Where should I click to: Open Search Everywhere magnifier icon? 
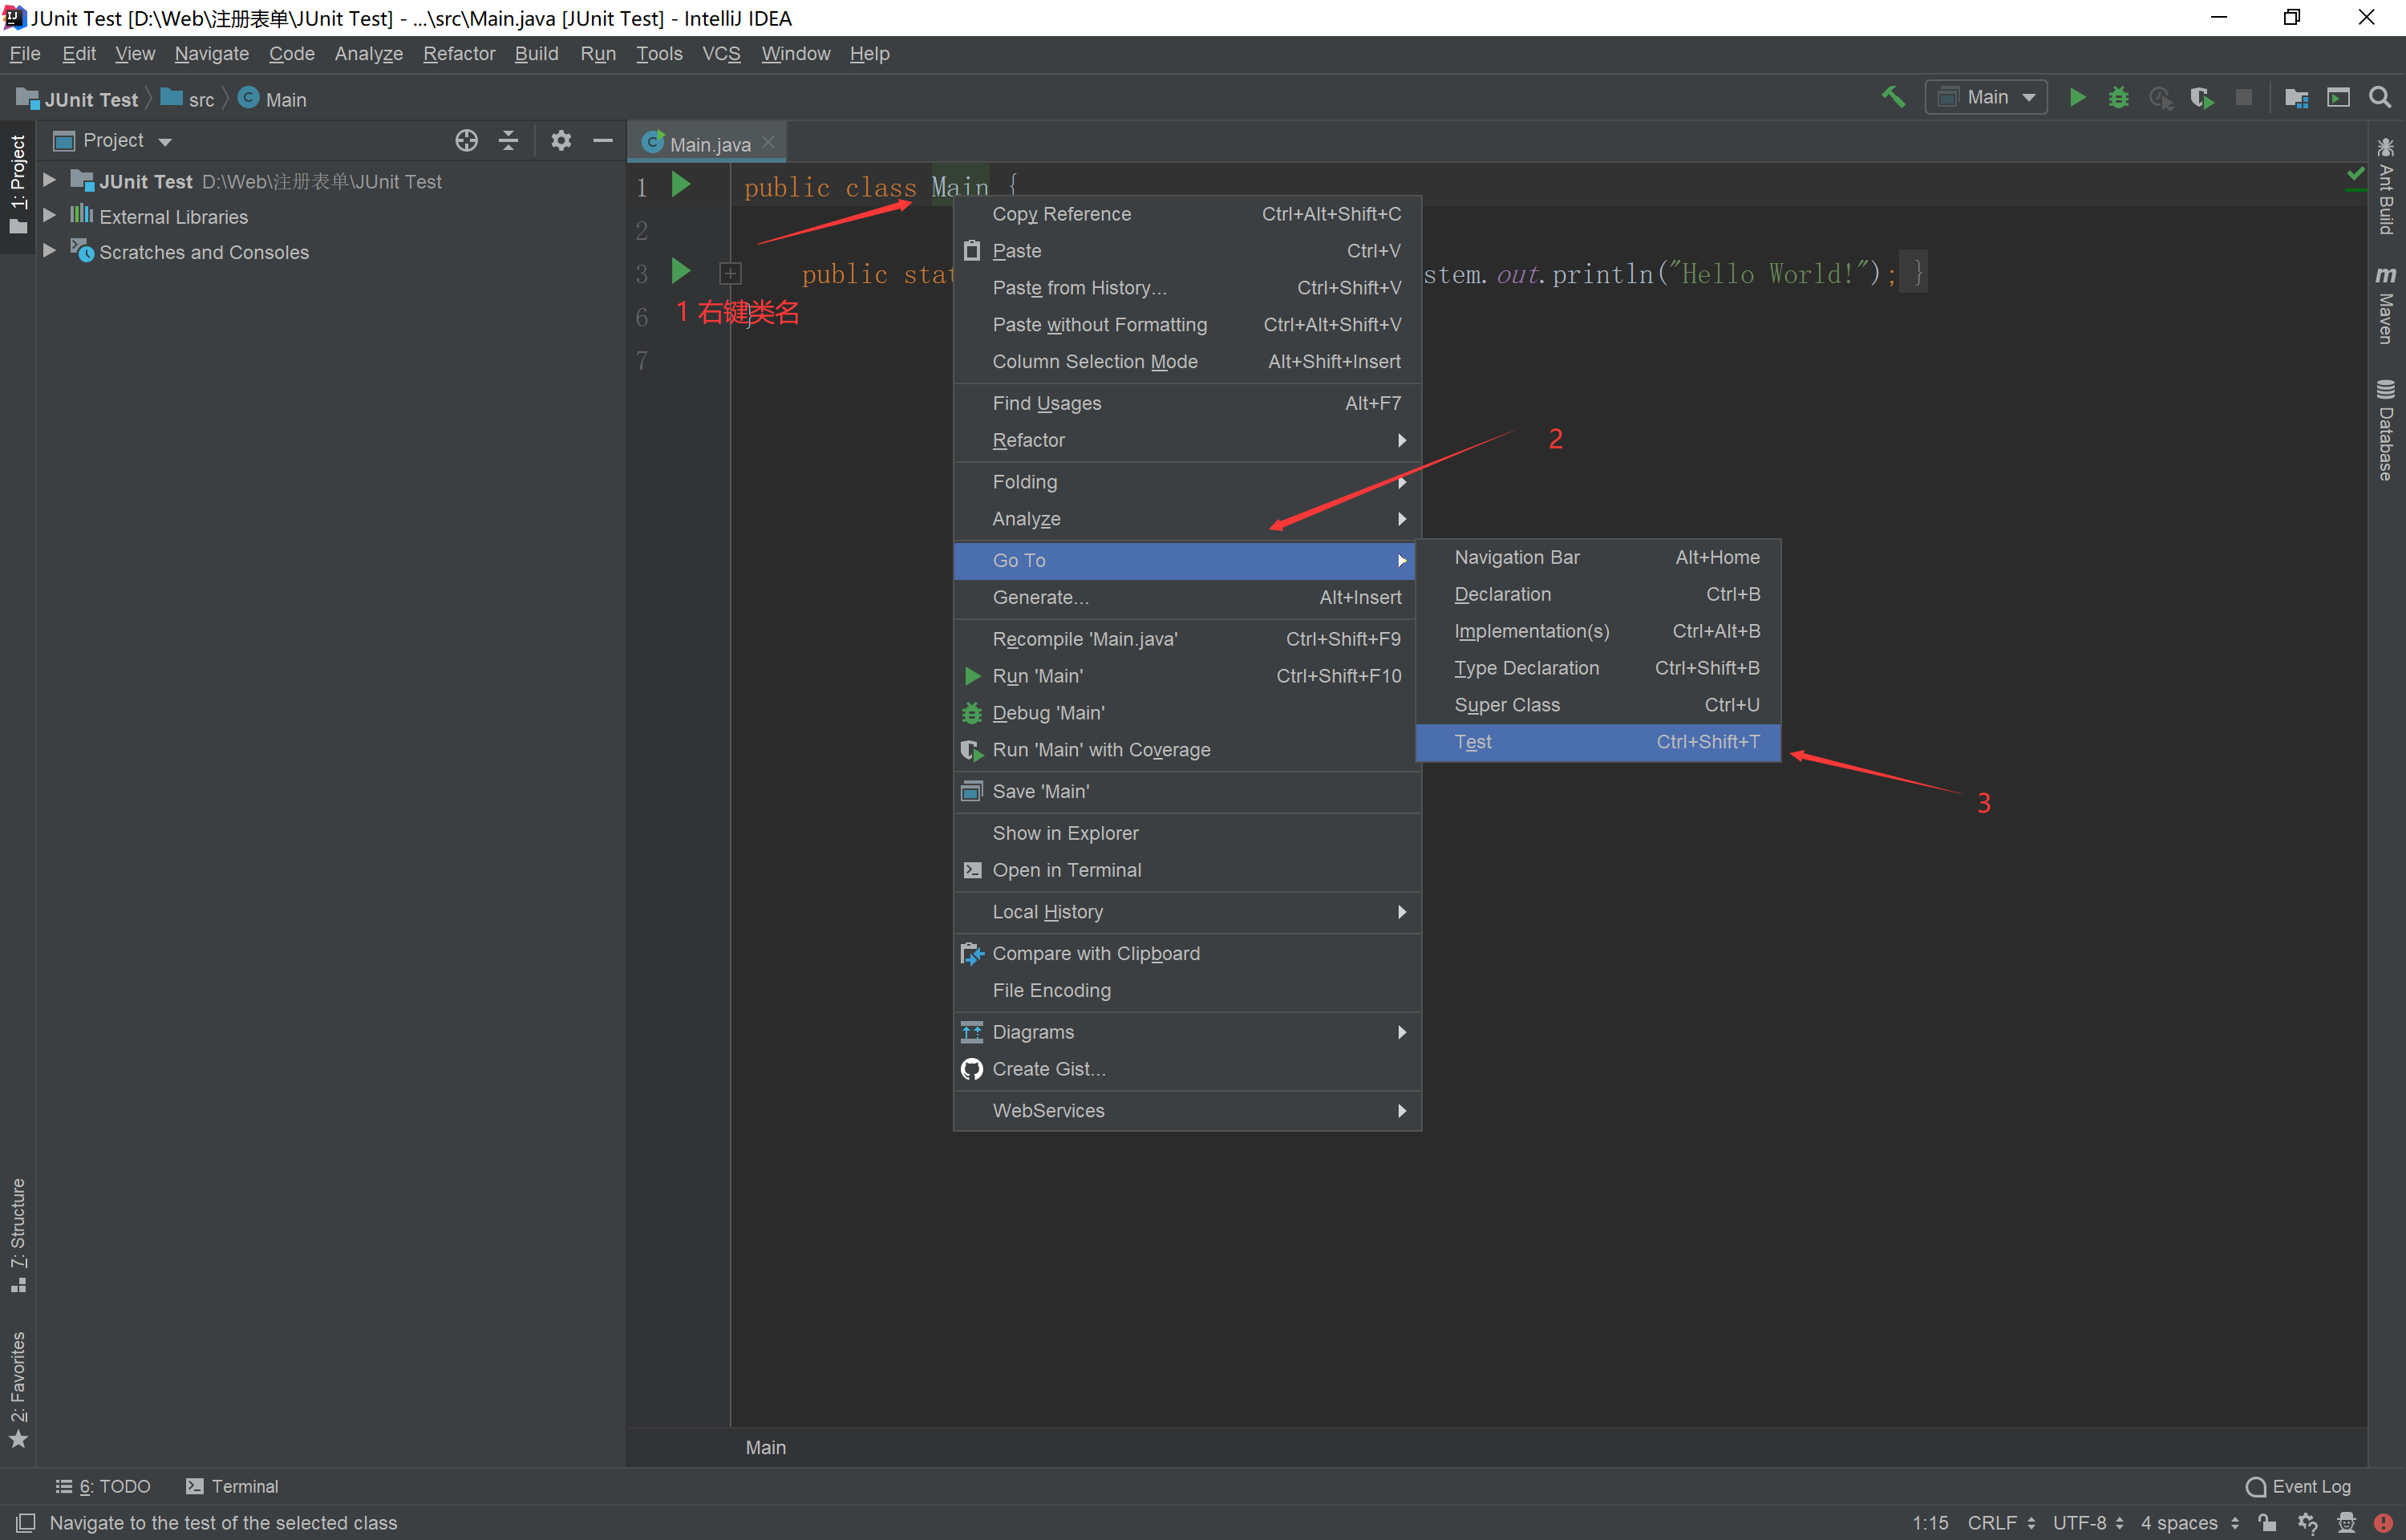[2380, 97]
